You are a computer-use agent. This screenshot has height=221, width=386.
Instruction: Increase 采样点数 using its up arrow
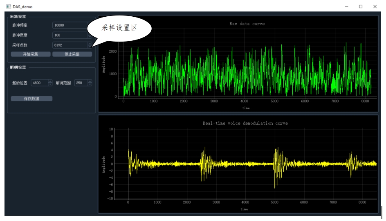[90, 44]
